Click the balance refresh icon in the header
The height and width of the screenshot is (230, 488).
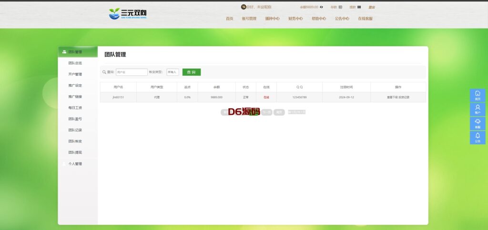321,7
